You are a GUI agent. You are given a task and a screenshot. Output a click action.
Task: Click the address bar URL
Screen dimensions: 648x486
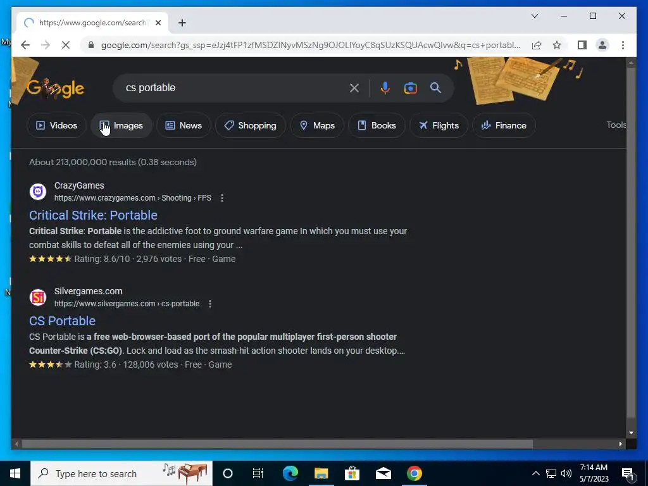[x=310, y=45]
